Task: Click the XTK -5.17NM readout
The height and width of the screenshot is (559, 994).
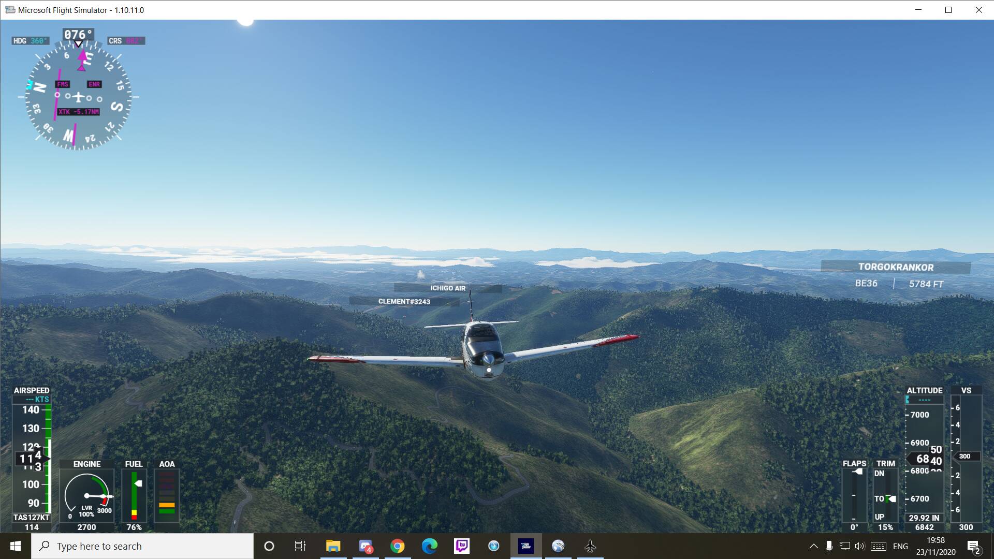Action: [x=78, y=112]
